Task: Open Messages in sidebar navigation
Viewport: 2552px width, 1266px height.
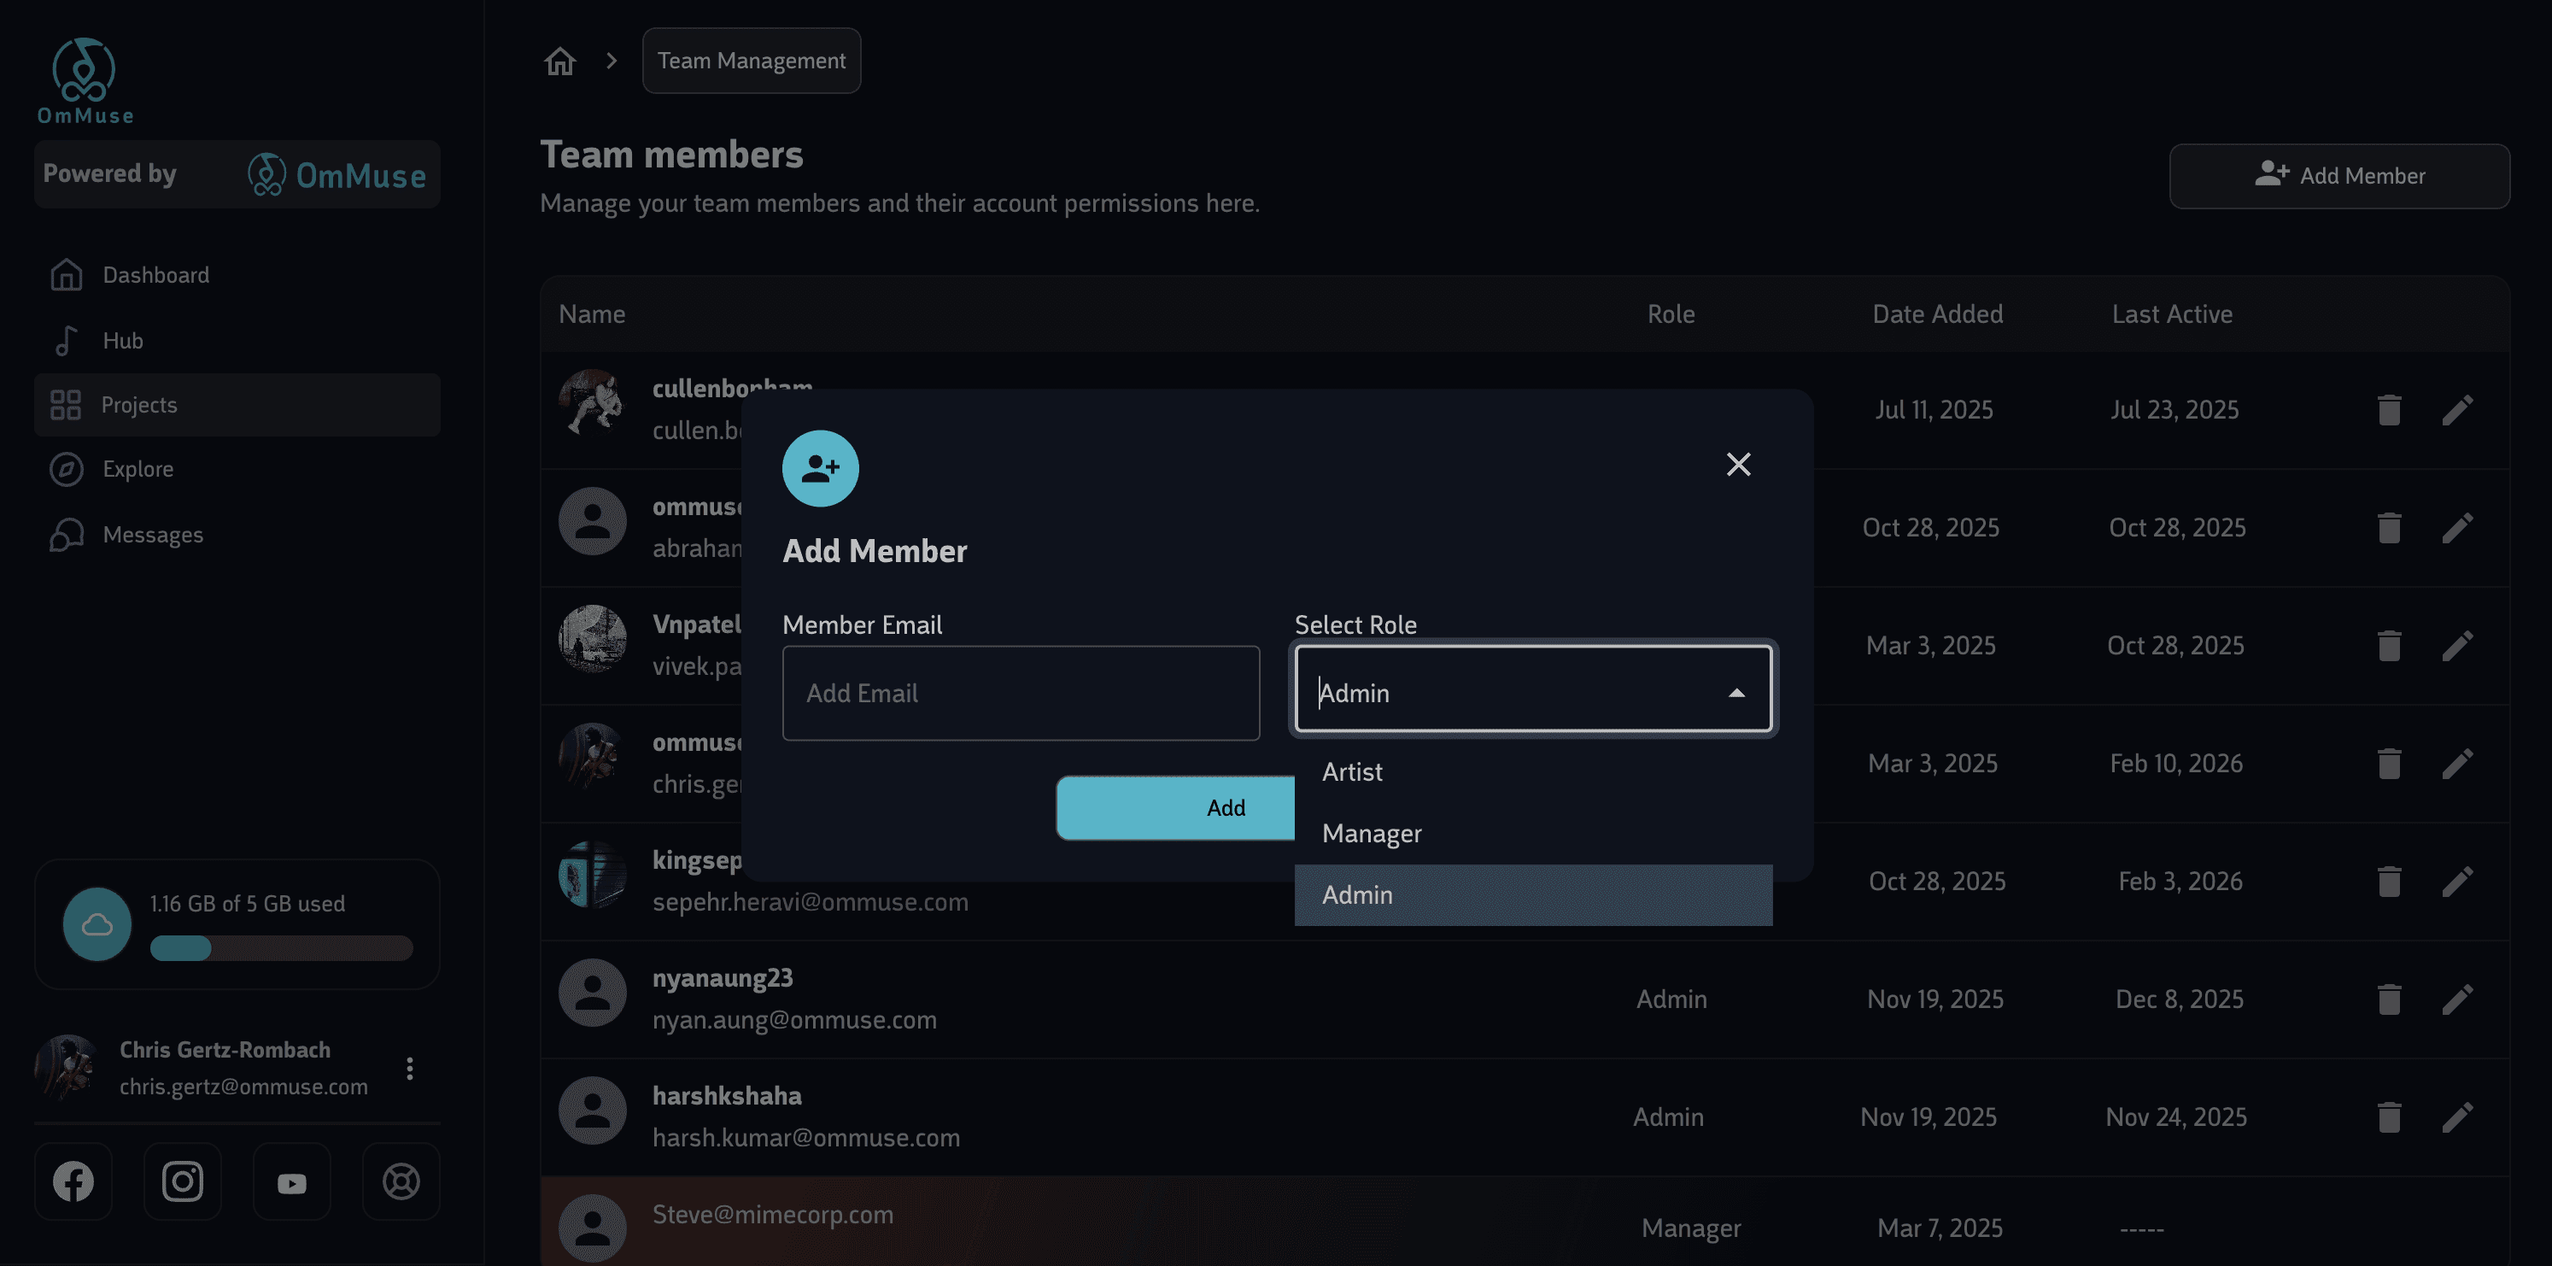Action: (x=153, y=535)
